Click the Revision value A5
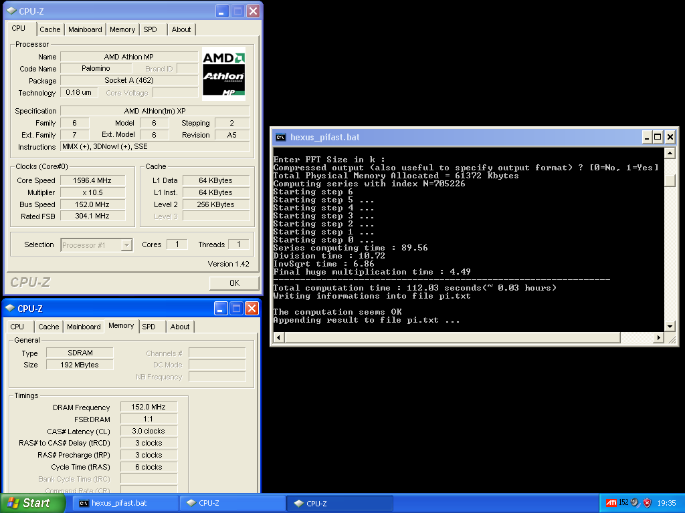 point(232,135)
